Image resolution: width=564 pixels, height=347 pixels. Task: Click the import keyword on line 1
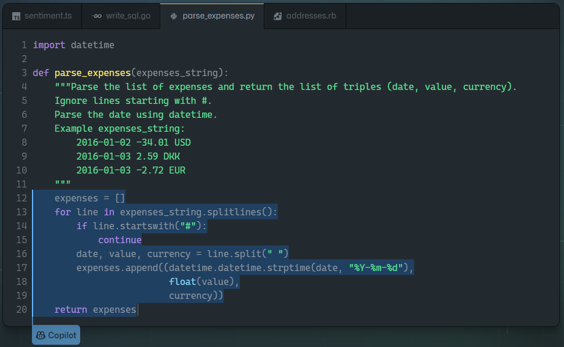coord(49,45)
